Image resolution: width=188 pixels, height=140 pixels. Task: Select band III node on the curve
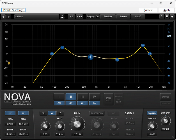coord(117,60)
